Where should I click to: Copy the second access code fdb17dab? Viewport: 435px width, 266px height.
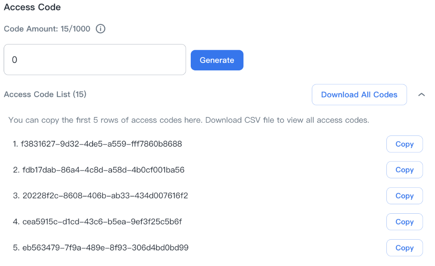tap(404, 170)
